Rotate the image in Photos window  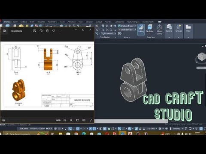41,31
